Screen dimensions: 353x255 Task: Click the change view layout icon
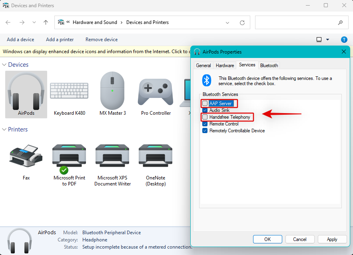point(319,40)
